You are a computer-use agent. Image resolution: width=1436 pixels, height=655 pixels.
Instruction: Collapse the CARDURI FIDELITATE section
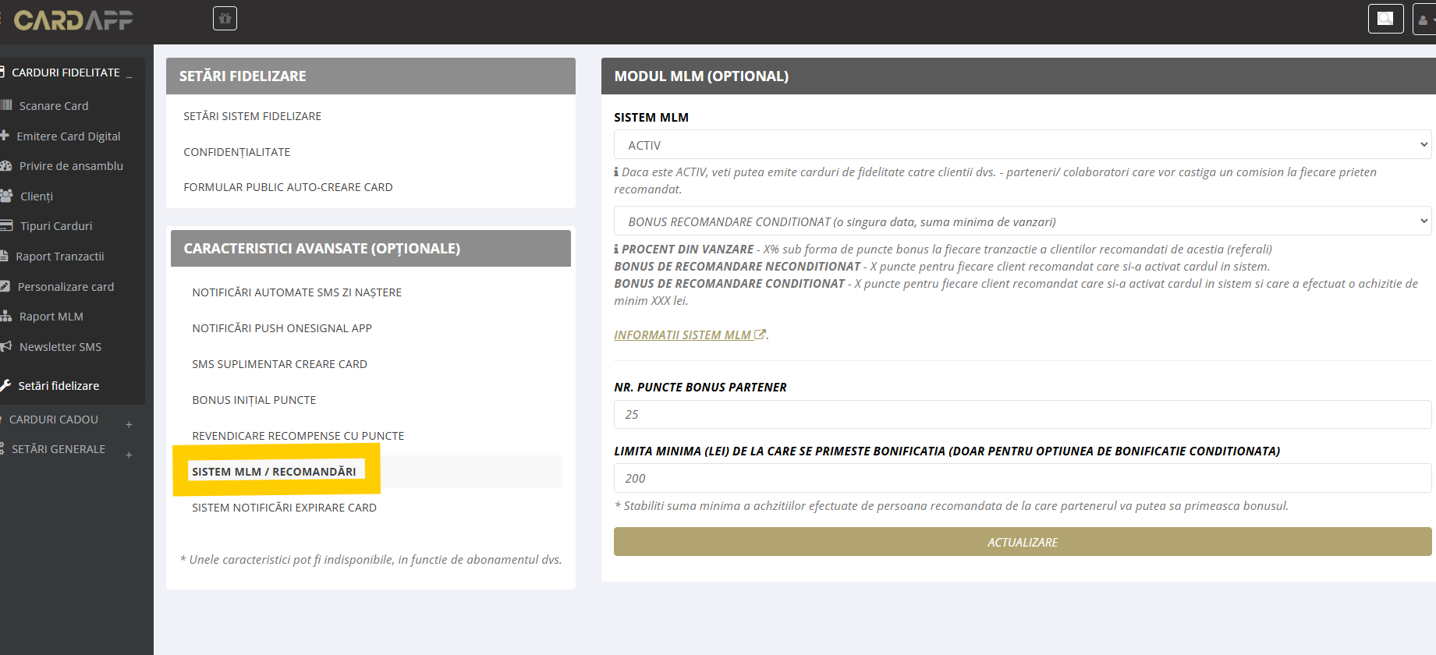point(129,73)
